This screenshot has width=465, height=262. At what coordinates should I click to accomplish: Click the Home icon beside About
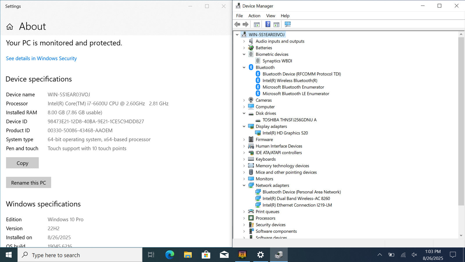10,27
